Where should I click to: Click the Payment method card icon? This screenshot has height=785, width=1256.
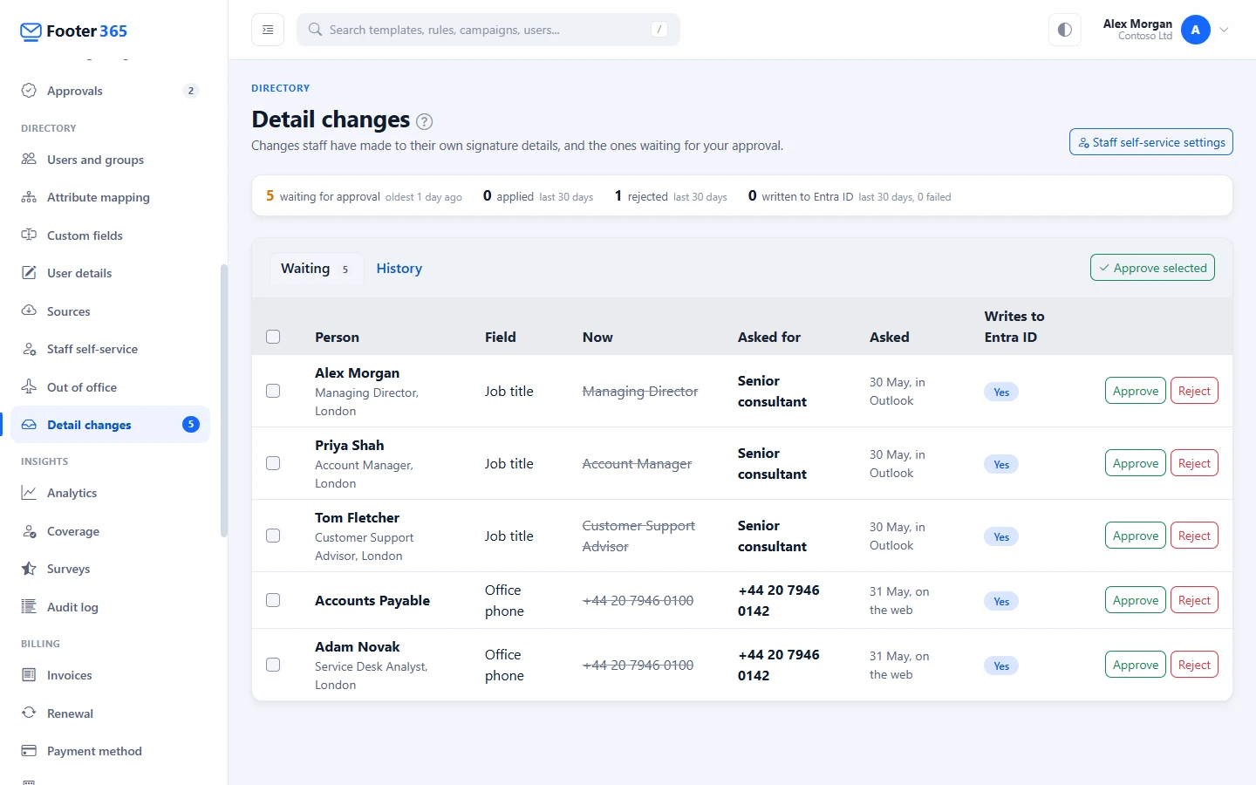click(29, 751)
